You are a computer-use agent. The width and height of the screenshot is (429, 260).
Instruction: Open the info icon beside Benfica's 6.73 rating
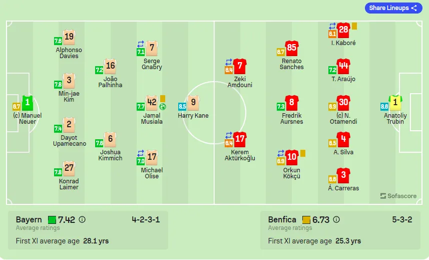click(x=336, y=219)
